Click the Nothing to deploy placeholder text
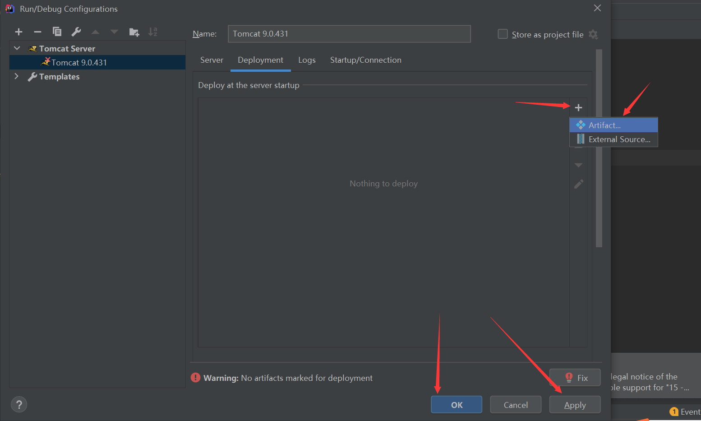 click(383, 184)
